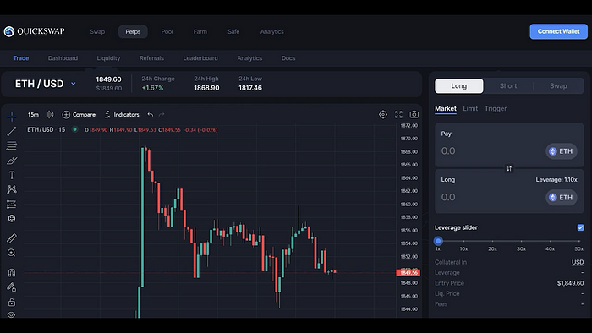592x333 pixels.
Task: Switch to the Limit order tab
Action: click(470, 109)
